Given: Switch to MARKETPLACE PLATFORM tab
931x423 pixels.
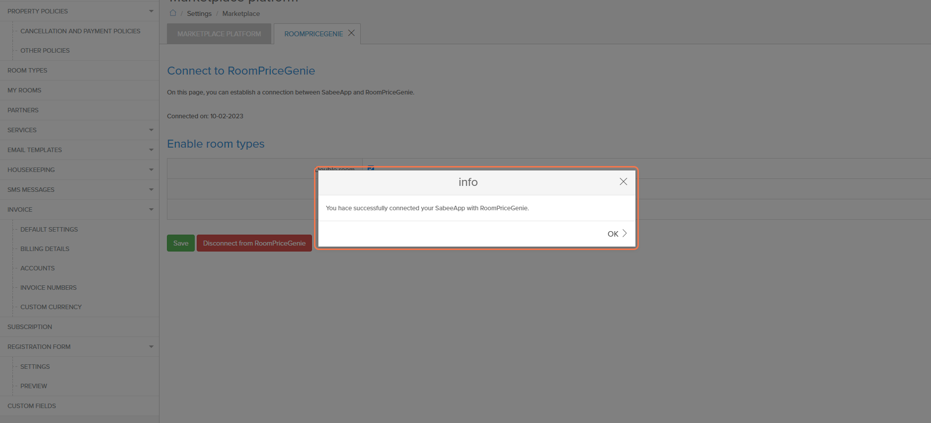Looking at the screenshot, I should (219, 34).
